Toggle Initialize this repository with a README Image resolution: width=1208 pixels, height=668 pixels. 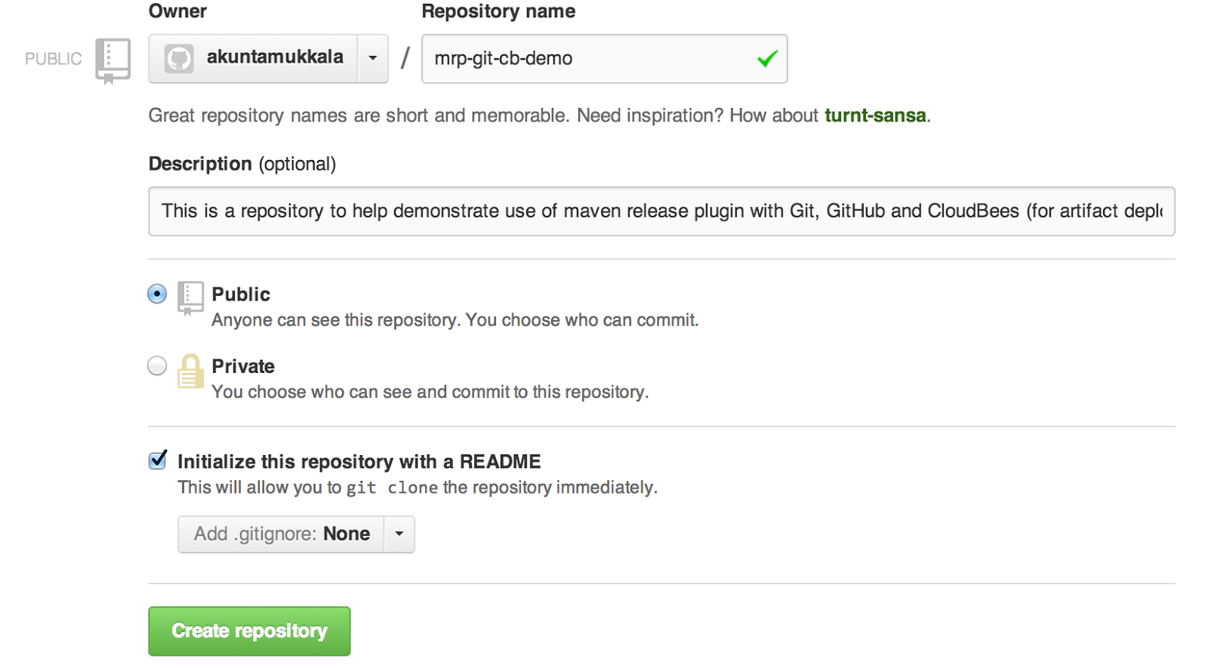click(x=158, y=460)
